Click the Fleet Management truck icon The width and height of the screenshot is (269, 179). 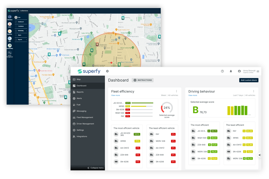[74, 118]
